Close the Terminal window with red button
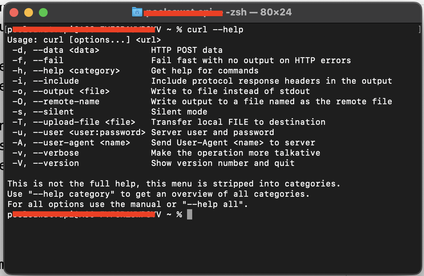424x276 pixels. (x=14, y=12)
